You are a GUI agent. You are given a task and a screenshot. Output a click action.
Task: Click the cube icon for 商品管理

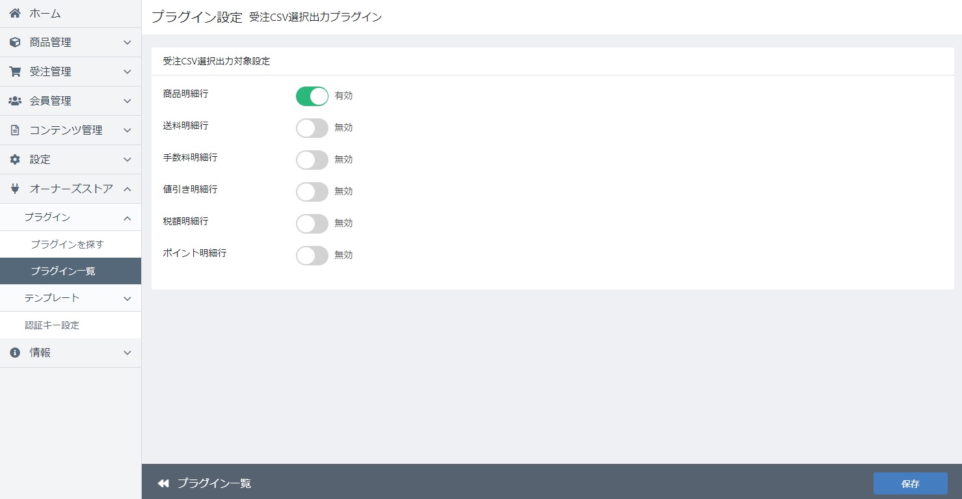point(15,42)
